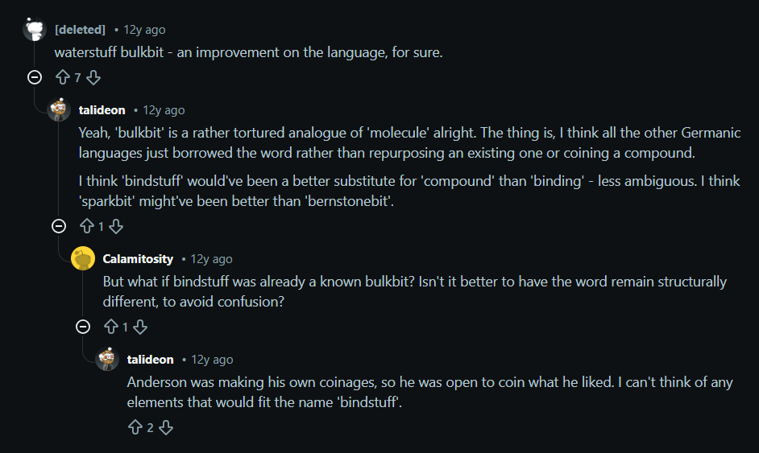Upvote Calamitosity's comment about avoiding confusion
759x453 pixels.
pos(110,327)
